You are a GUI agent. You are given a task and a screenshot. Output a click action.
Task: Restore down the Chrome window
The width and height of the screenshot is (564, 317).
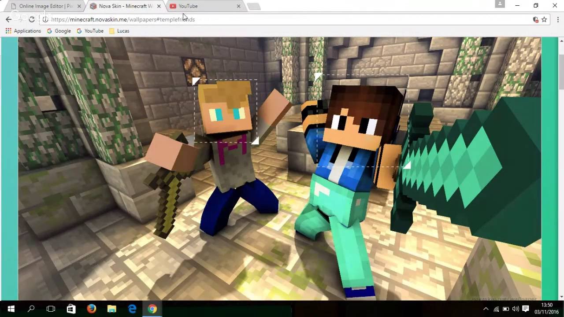tap(536, 5)
